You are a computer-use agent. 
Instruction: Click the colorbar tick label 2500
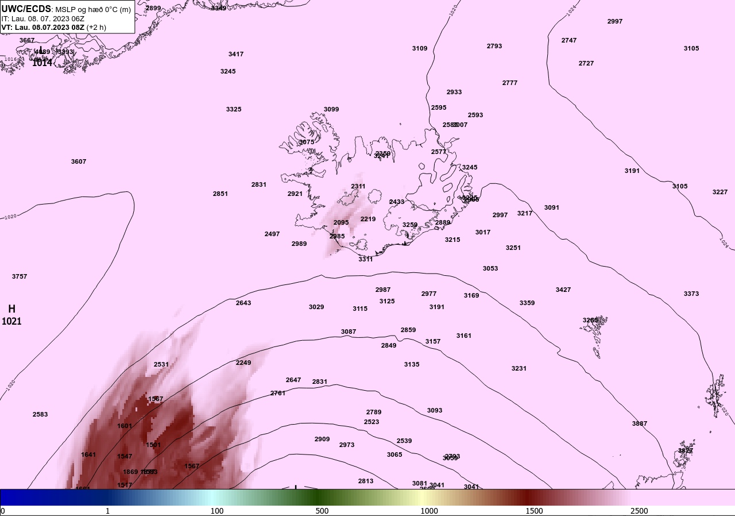639,511
